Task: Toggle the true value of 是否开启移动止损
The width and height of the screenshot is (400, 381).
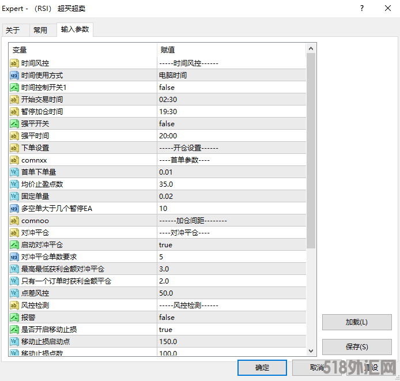Action: tap(231, 330)
